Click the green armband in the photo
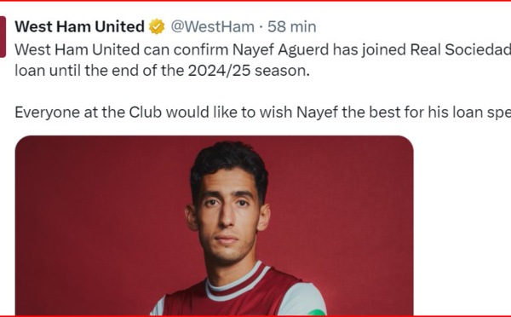Image resolution: width=511 pixels, height=317 pixels. [315, 312]
